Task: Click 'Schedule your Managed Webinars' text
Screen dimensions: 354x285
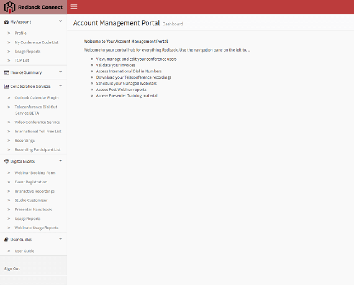Action: click(x=126, y=83)
